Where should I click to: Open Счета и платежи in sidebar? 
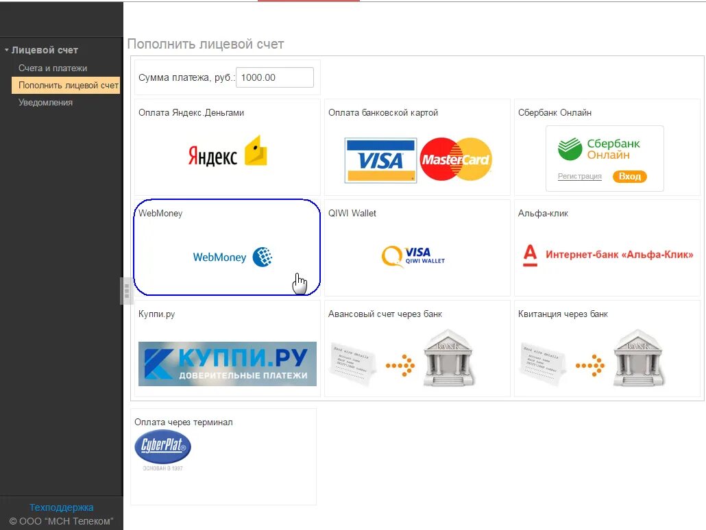click(53, 68)
